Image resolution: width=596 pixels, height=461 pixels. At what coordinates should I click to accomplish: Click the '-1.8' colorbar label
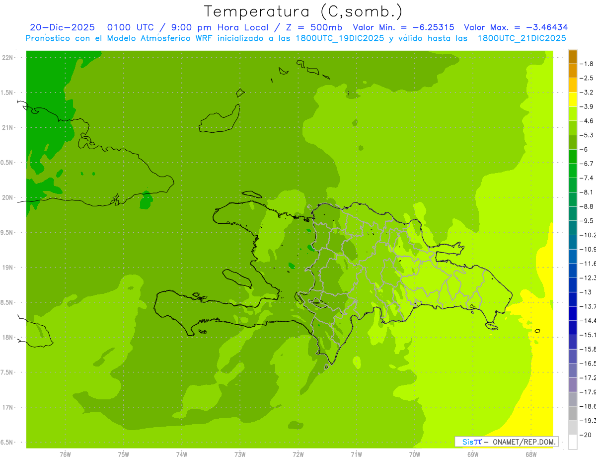click(587, 64)
